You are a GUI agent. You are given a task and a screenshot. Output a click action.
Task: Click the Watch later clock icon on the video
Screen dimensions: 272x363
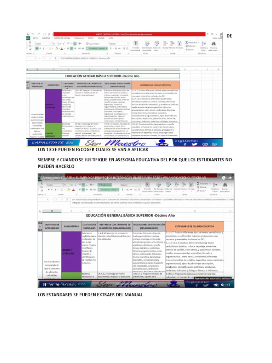pyautogui.click(x=224, y=178)
